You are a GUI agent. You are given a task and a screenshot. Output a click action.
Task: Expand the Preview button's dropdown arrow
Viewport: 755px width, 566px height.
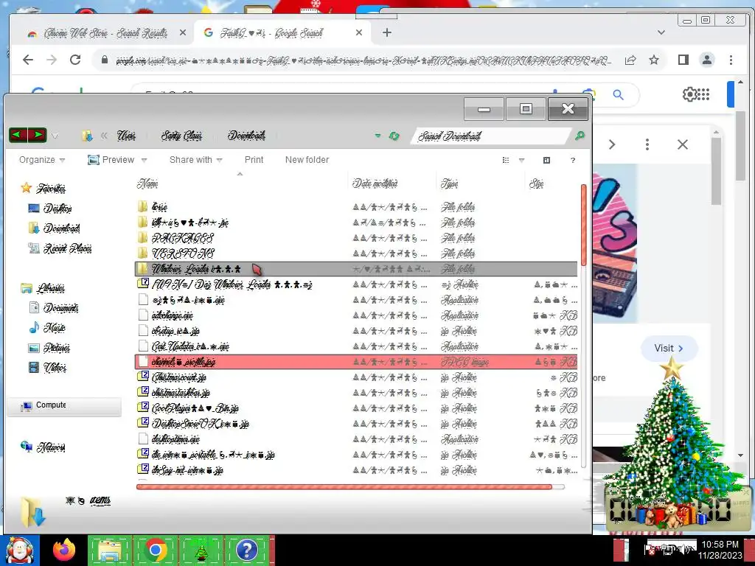click(144, 160)
